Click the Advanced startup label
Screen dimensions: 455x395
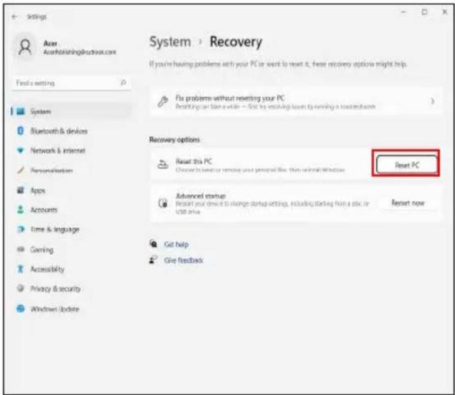click(x=200, y=196)
